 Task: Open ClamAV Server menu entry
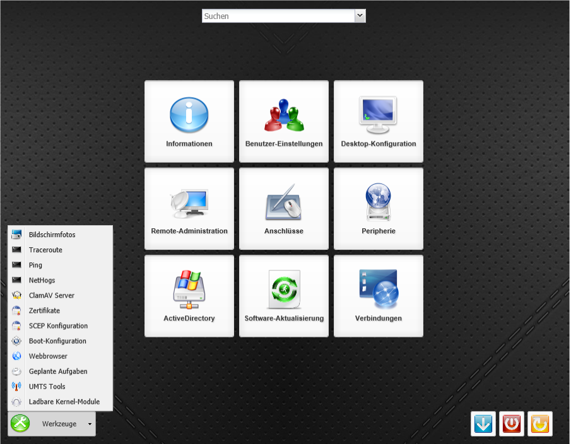click(51, 296)
